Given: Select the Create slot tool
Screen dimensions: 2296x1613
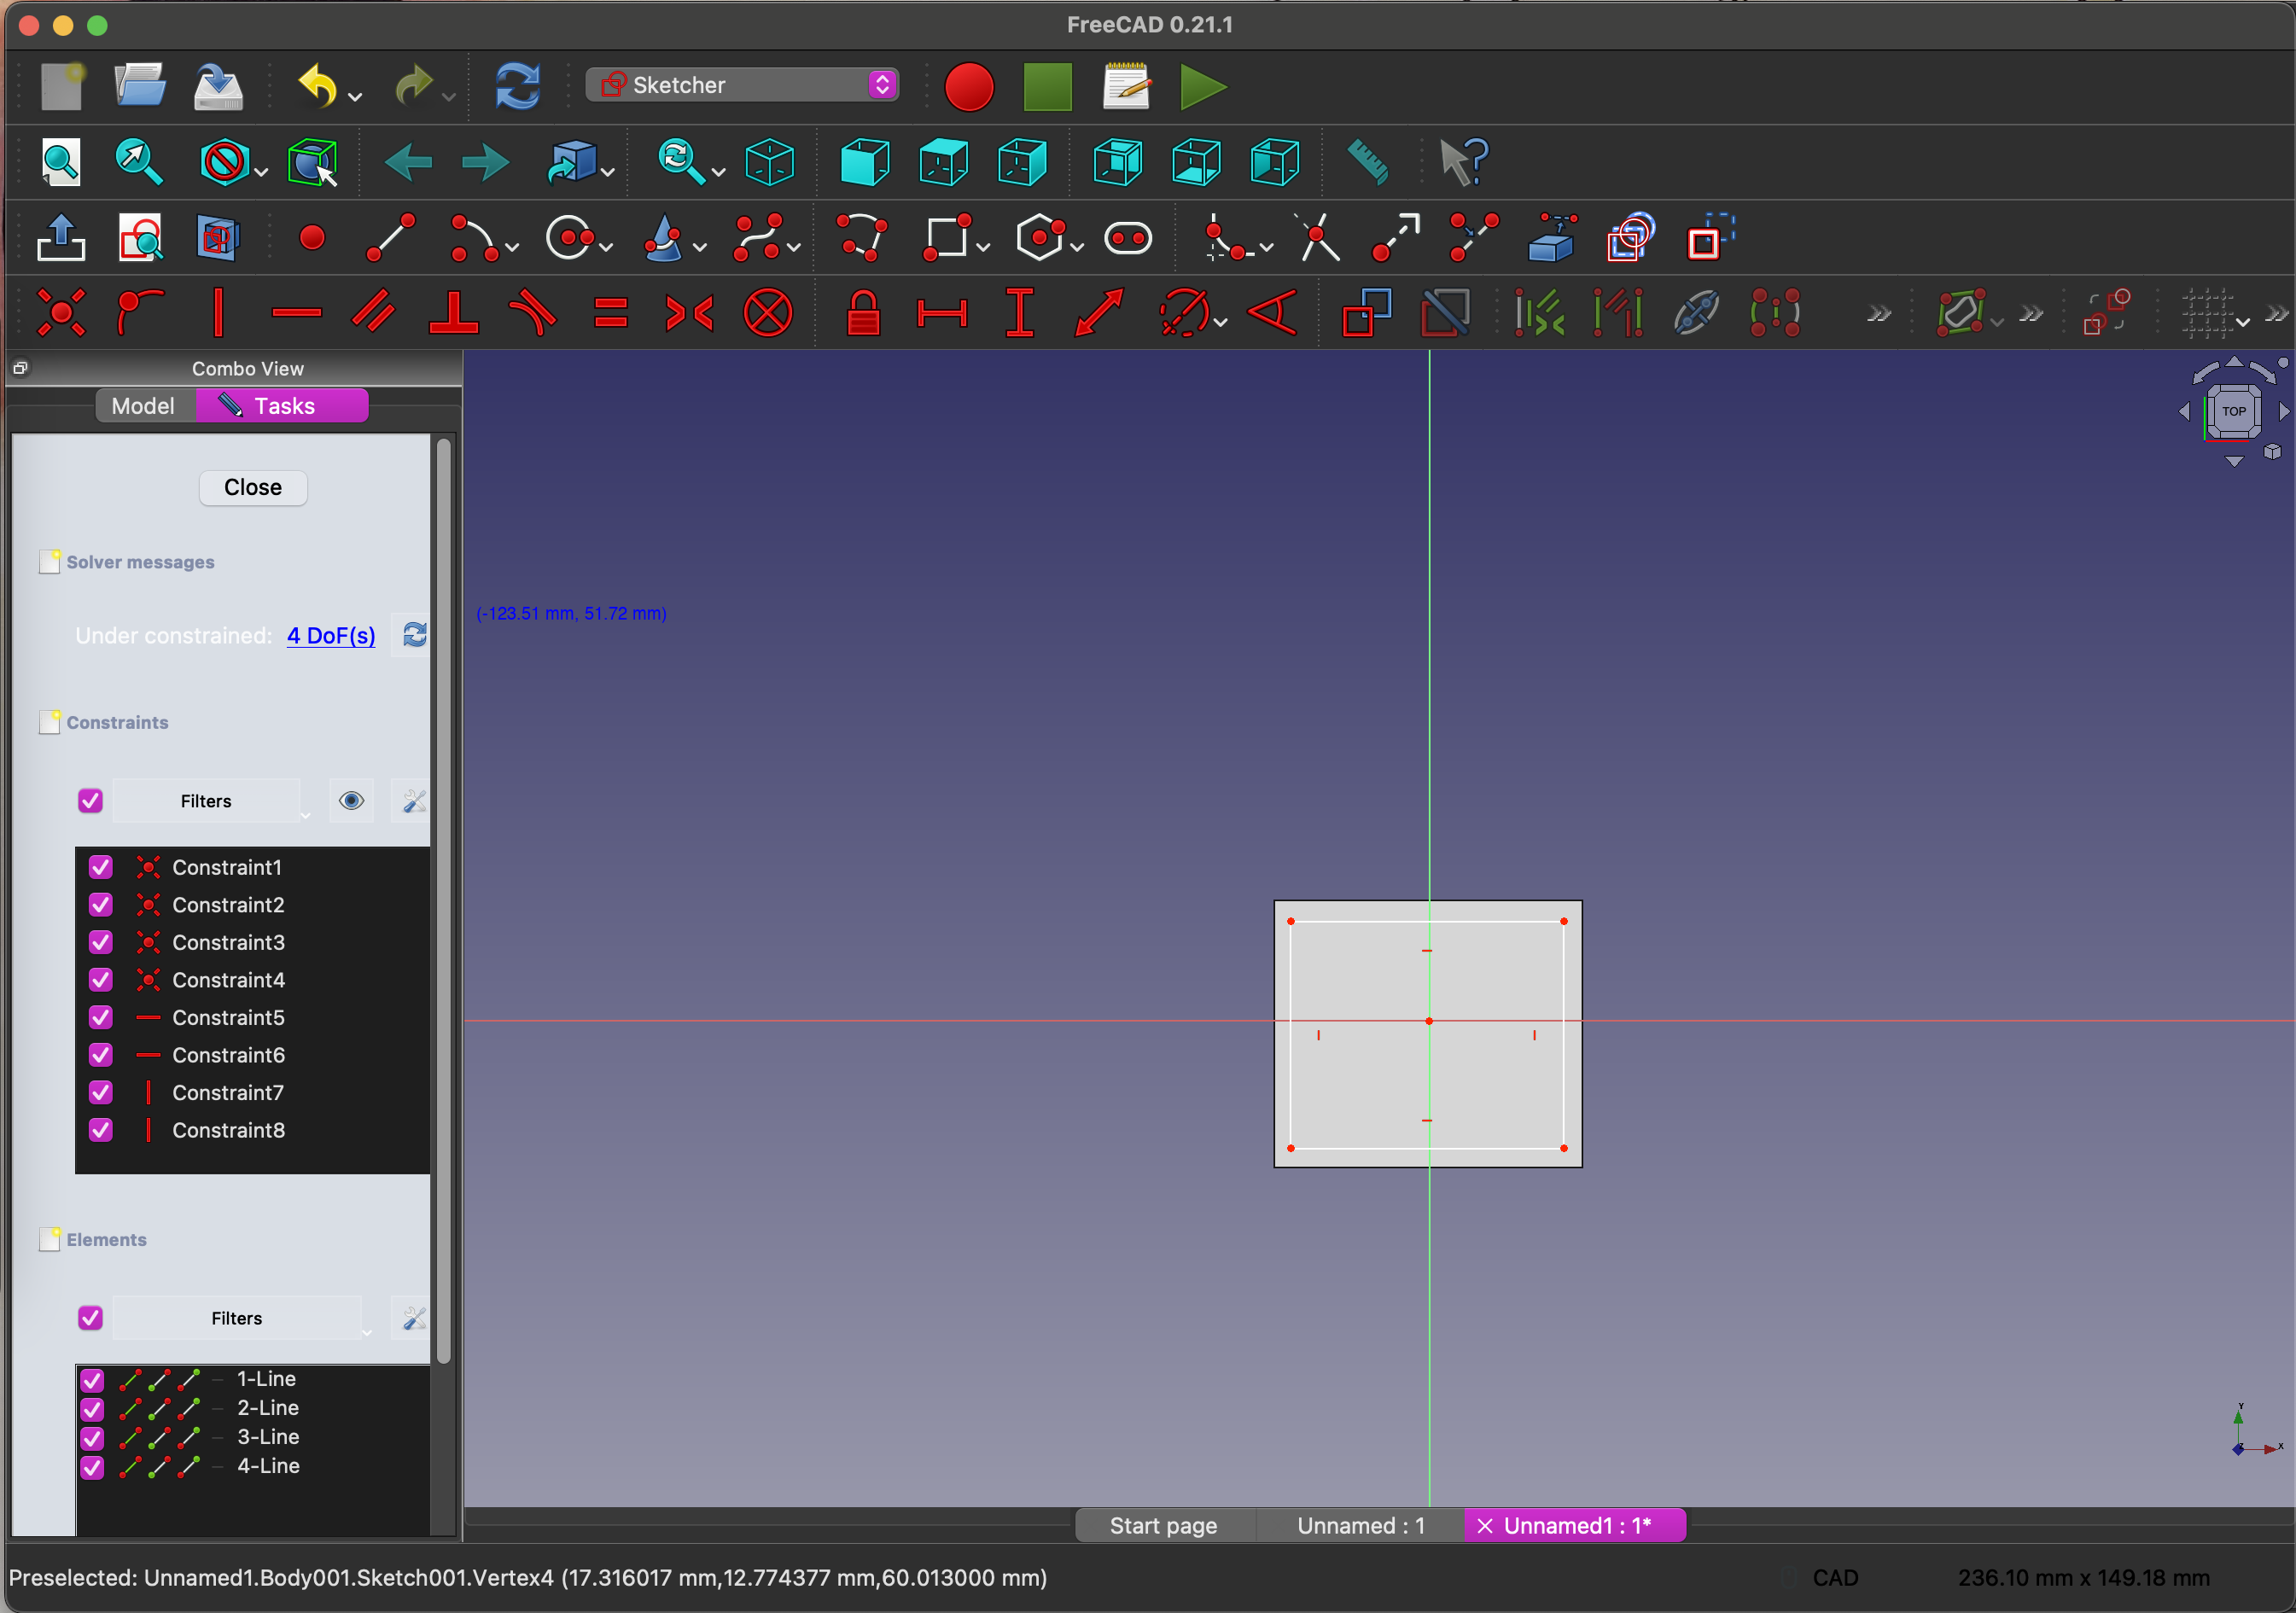Looking at the screenshot, I should [1128, 238].
